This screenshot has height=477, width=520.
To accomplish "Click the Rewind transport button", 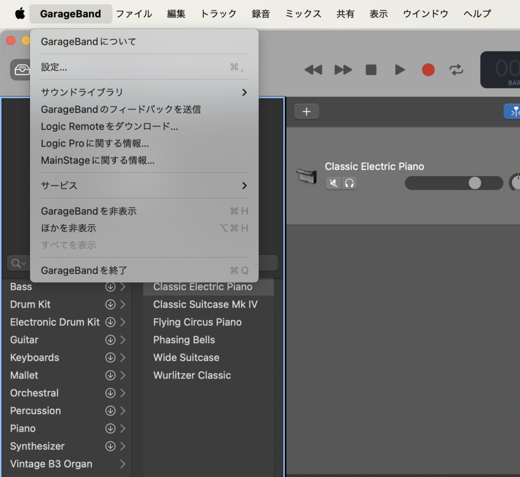I will 313,70.
